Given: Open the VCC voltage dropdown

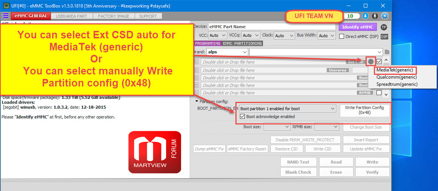Looking at the screenshot, I should [x=217, y=35].
